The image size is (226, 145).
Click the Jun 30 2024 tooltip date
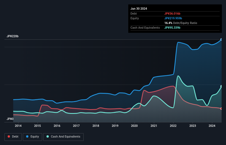click(139, 9)
